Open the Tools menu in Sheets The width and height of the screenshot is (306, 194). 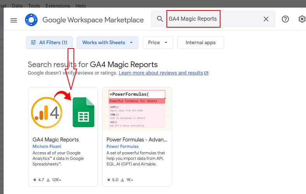(x=34, y=6)
